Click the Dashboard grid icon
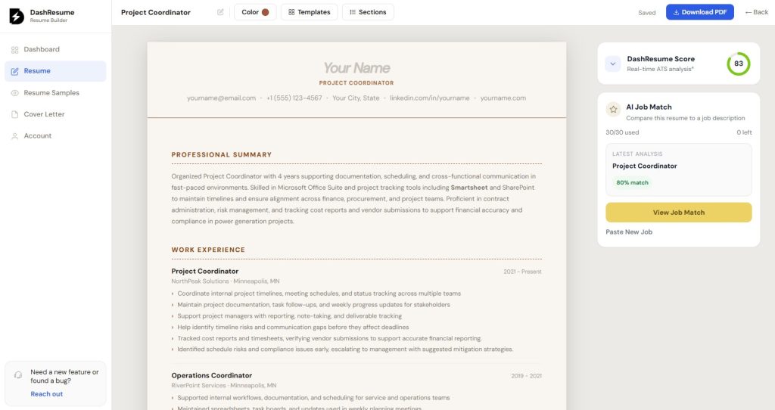 click(x=15, y=50)
